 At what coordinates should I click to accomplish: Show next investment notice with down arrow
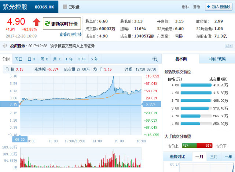[231, 46]
